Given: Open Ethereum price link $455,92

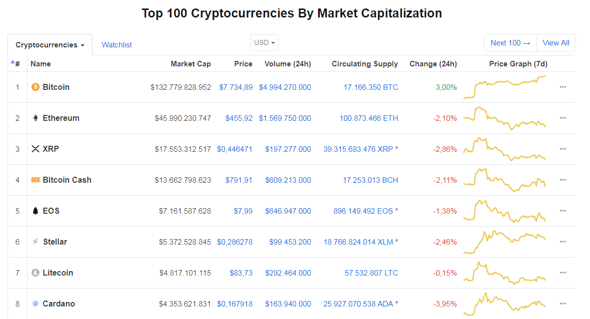Looking at the screenshot, I should (x=239, y=118).
